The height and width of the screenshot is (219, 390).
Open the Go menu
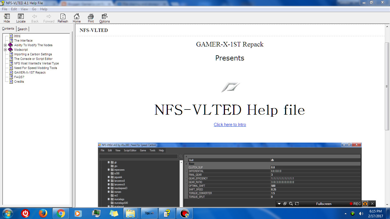tap(34, 9)
